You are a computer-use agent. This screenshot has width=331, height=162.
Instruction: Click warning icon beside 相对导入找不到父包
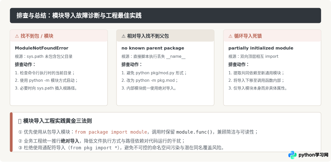[124, 36]
